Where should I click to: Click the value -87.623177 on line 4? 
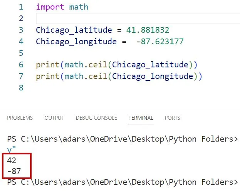tap(160, 42)
